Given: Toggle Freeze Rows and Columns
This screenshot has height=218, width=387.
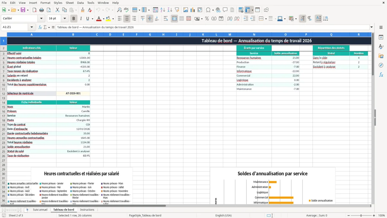Looking at the screenshot, I should pyautogui.click(x=248, y=10).
